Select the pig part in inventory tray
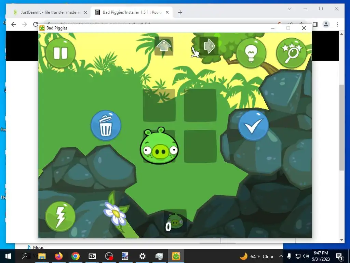 pos(175,221)
